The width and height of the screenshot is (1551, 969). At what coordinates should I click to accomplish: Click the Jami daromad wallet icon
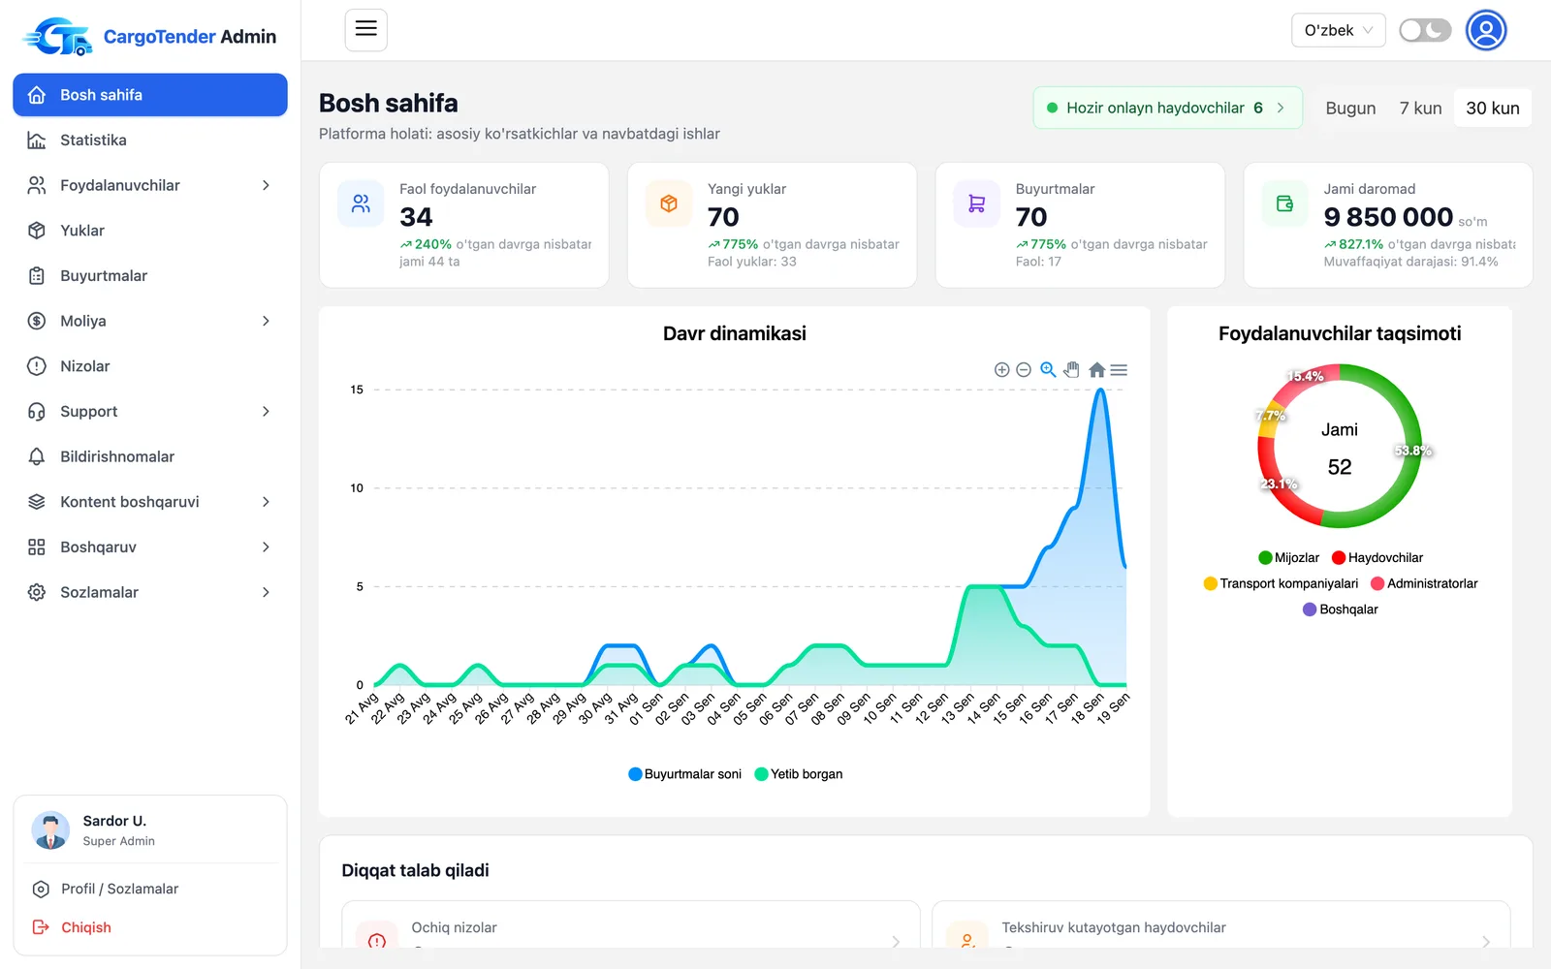tap(1285, 203)
